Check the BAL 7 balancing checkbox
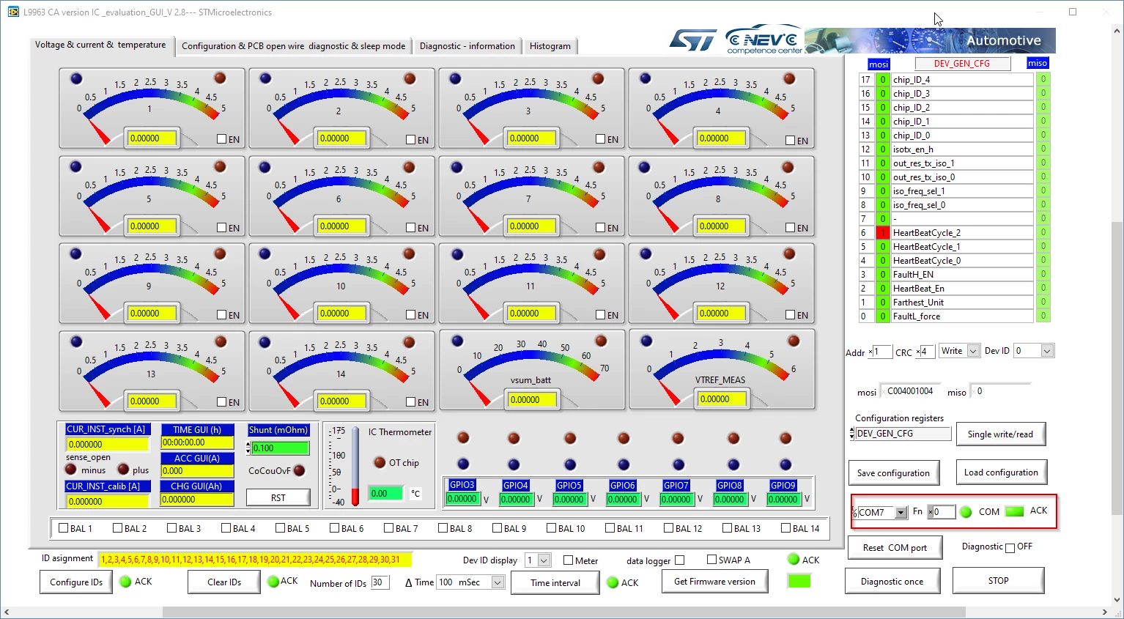This screenshot has height=619, width=1124. click(388, 528)
